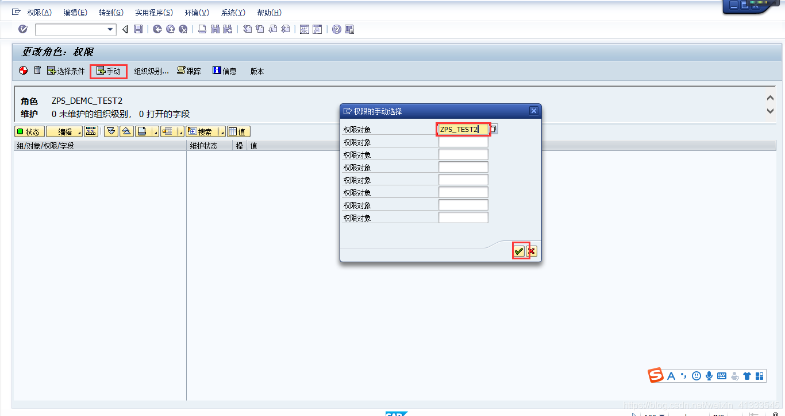Click the First Page icon

click(x=248, y=29)
